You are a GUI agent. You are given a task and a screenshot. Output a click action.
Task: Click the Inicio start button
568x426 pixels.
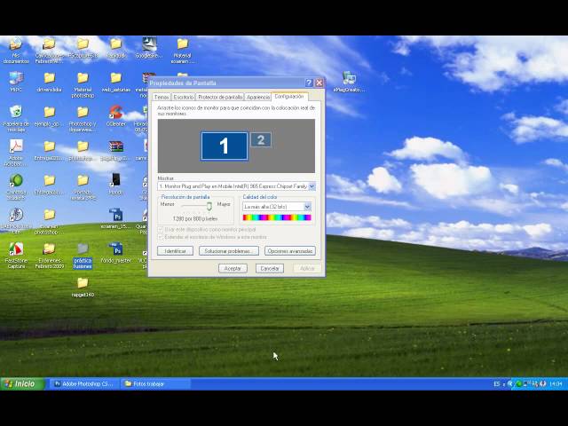pyautogui.click(x=22, y=384)
